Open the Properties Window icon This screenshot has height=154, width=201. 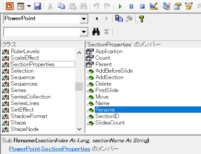[177, 6]
